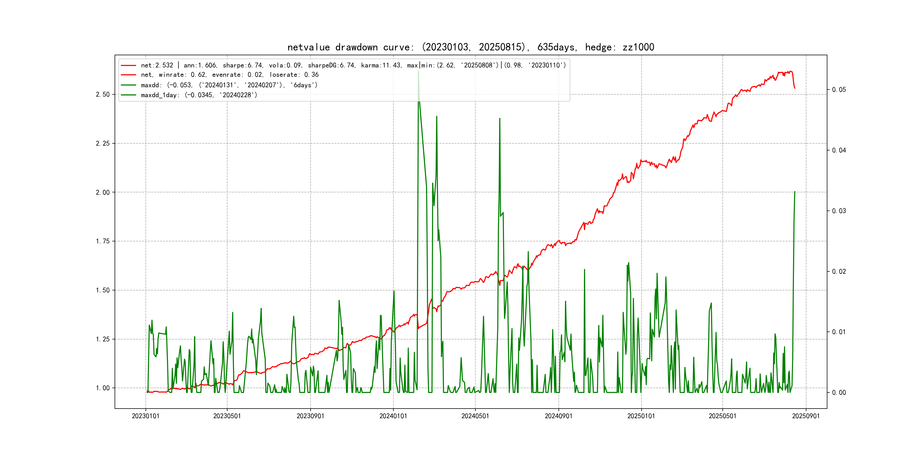Select the 20240101 x-axis date label
Image resolution: width=919 pixels, height=459 pixels.
393,416
